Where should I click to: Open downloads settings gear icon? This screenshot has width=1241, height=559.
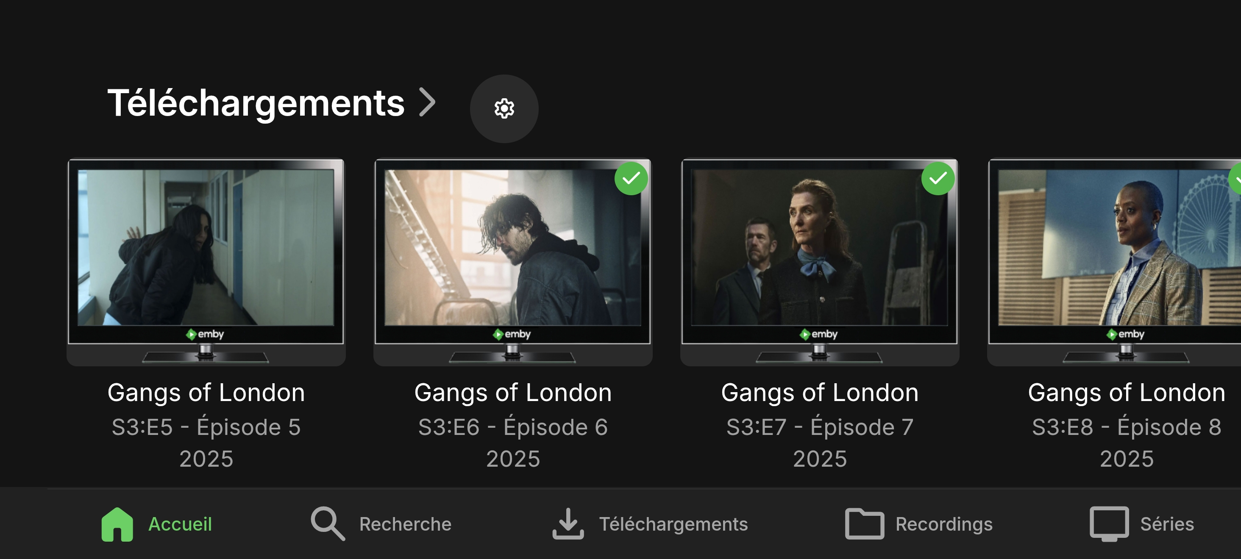504,108
